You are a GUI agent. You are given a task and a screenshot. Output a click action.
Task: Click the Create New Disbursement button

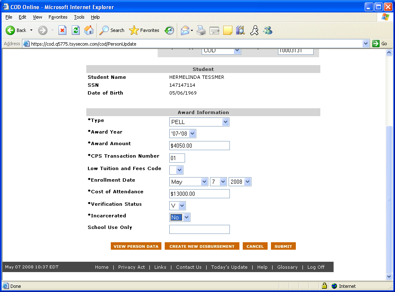tap(202, 246)
